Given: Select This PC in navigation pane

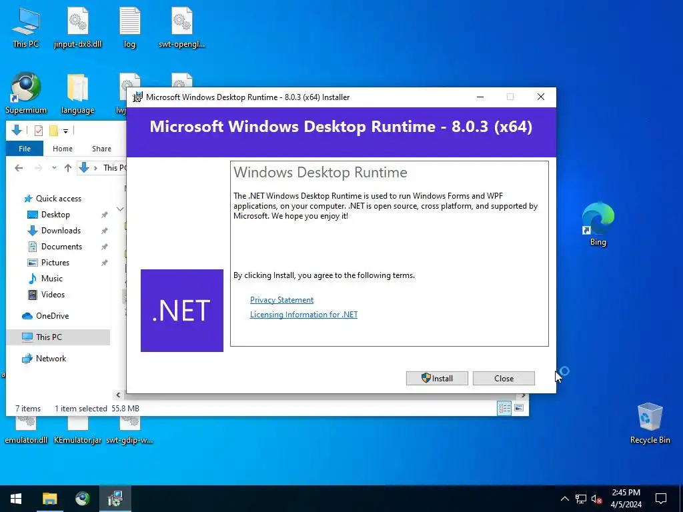Looking at the screenshot, I should coord(58,337).
